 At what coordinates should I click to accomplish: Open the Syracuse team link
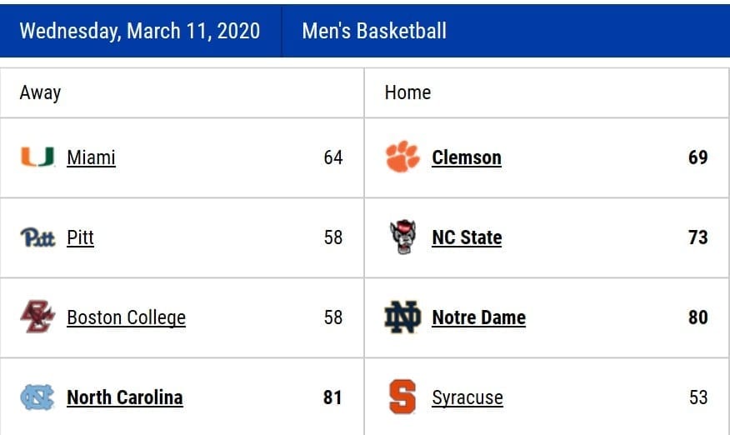(x=467, y=397)
